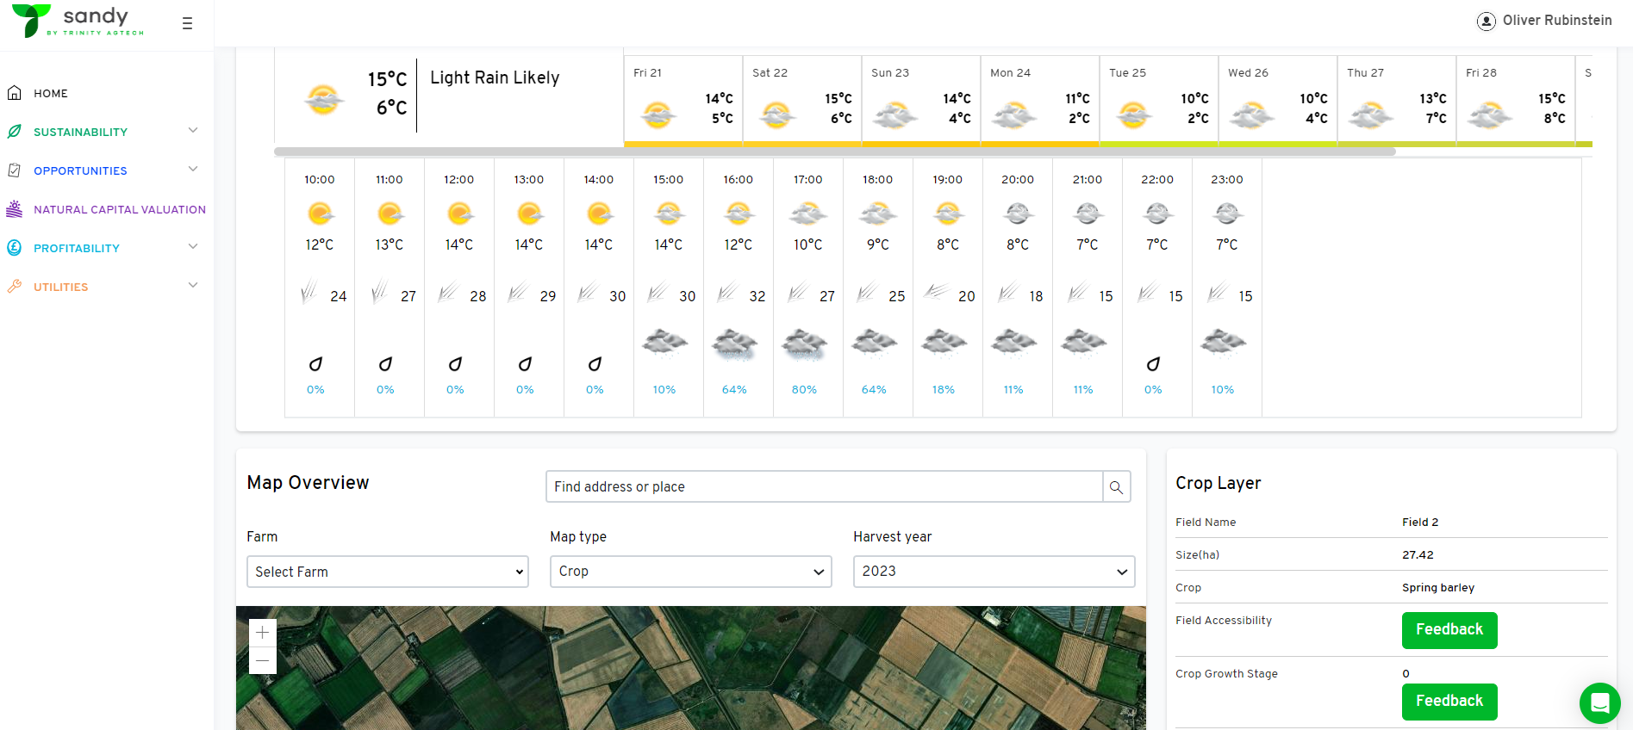The width and height of the screenshot is (1633, 730).
Task: Select Sat 22 forecast day
Action: click(802, 101)
